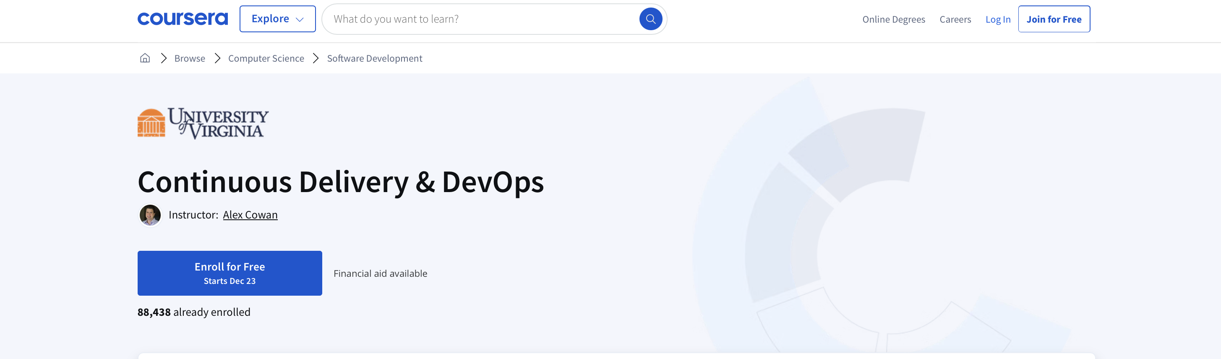Click the University of Virginia logo
The image size is (1221, 359).
point(203,123)
